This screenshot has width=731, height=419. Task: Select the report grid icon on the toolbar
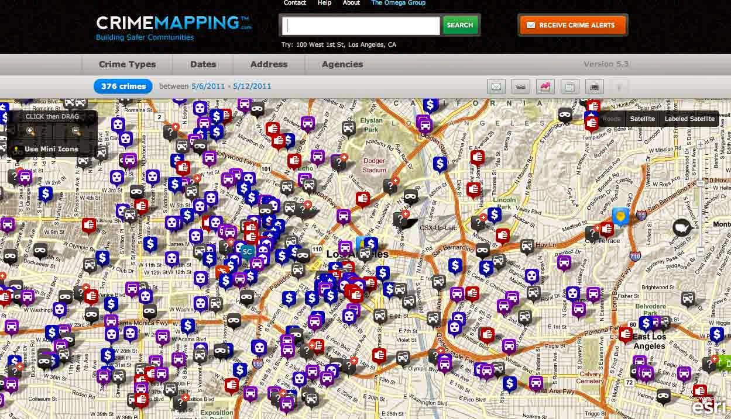(x=569, y=86)
